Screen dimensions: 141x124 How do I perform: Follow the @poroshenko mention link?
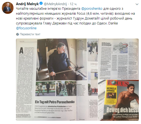click(92, 9)
